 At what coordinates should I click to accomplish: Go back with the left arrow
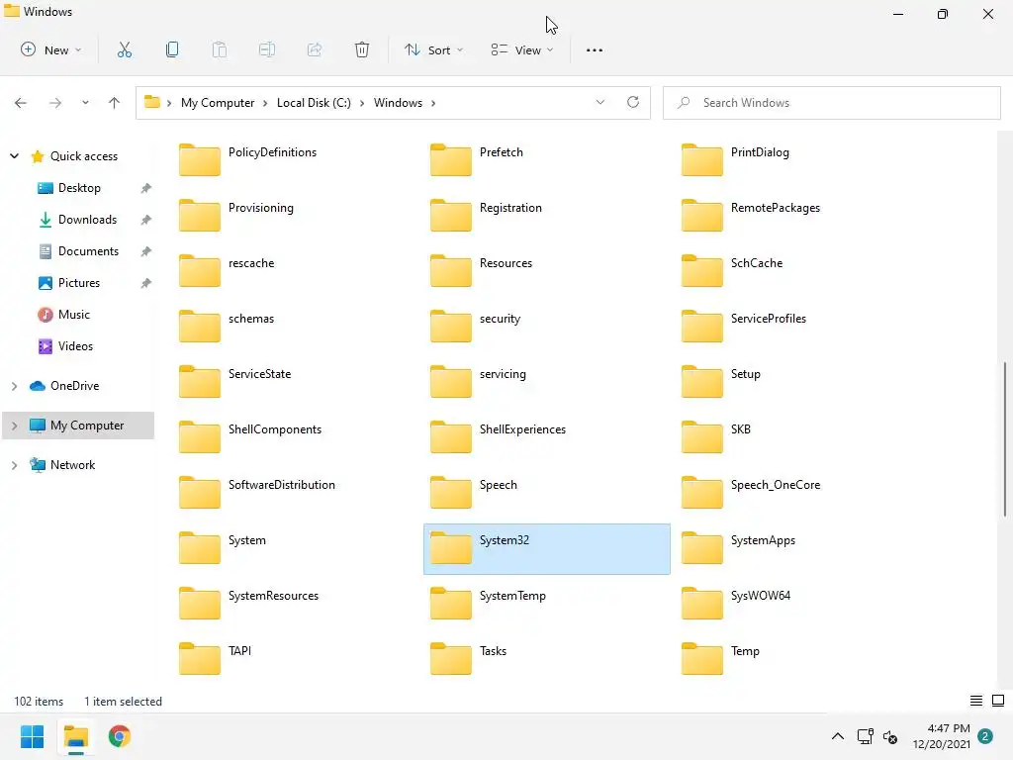21,103
